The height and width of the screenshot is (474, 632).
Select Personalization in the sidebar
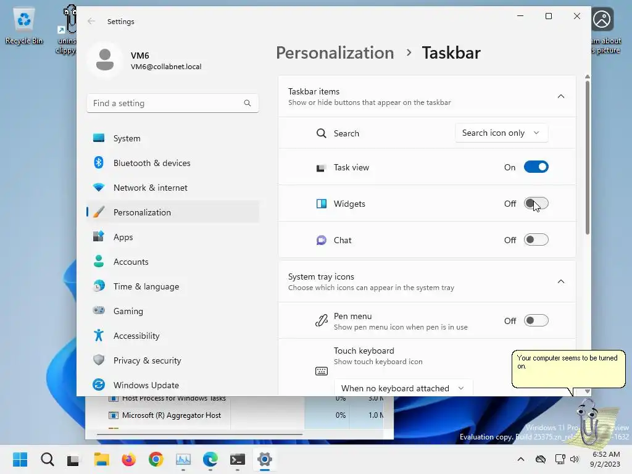pyautogui.click(x=173, y=212)
